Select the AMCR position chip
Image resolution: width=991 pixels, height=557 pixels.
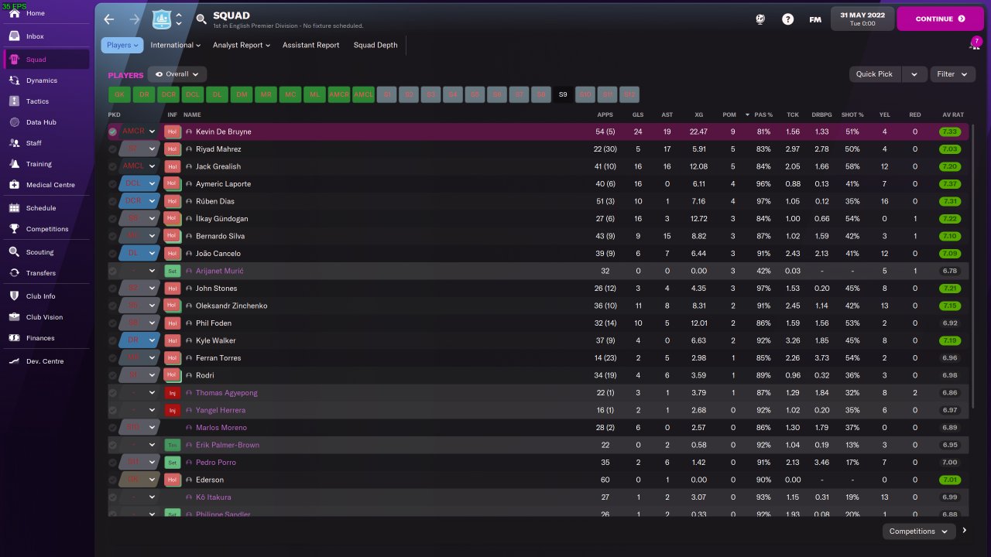point(339,94)
